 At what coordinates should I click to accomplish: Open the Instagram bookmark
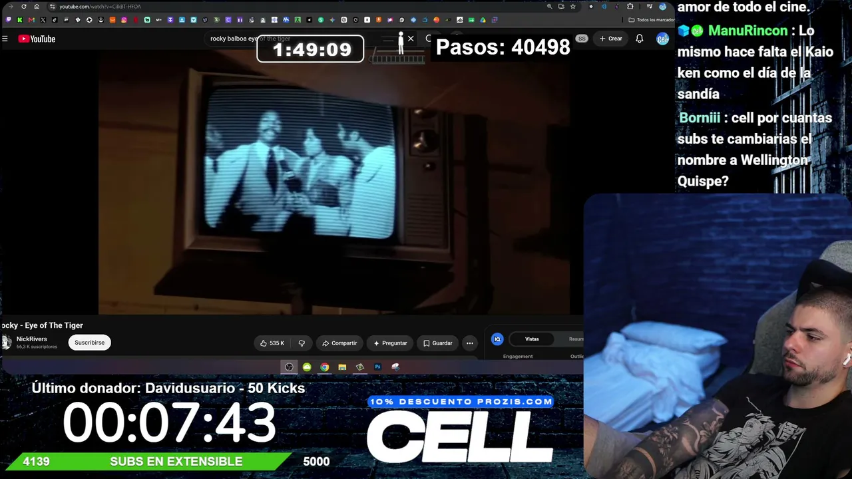pyautogui.click(x=124, y=20)
